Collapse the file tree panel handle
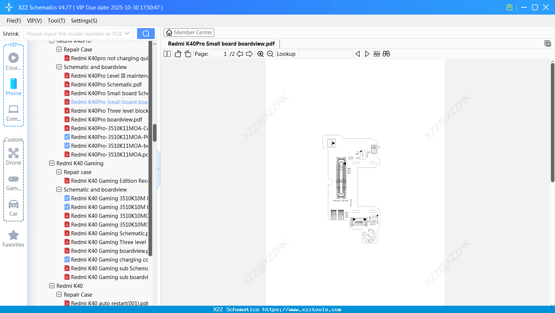 (x=159, y=169)
